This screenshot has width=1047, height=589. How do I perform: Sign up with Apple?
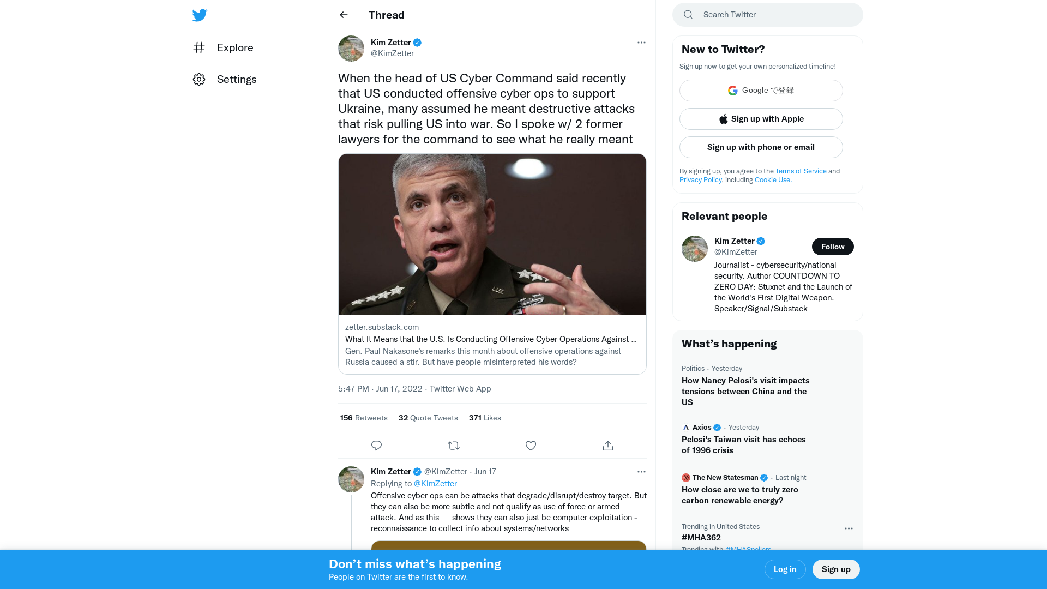click(x=761, y=118)
